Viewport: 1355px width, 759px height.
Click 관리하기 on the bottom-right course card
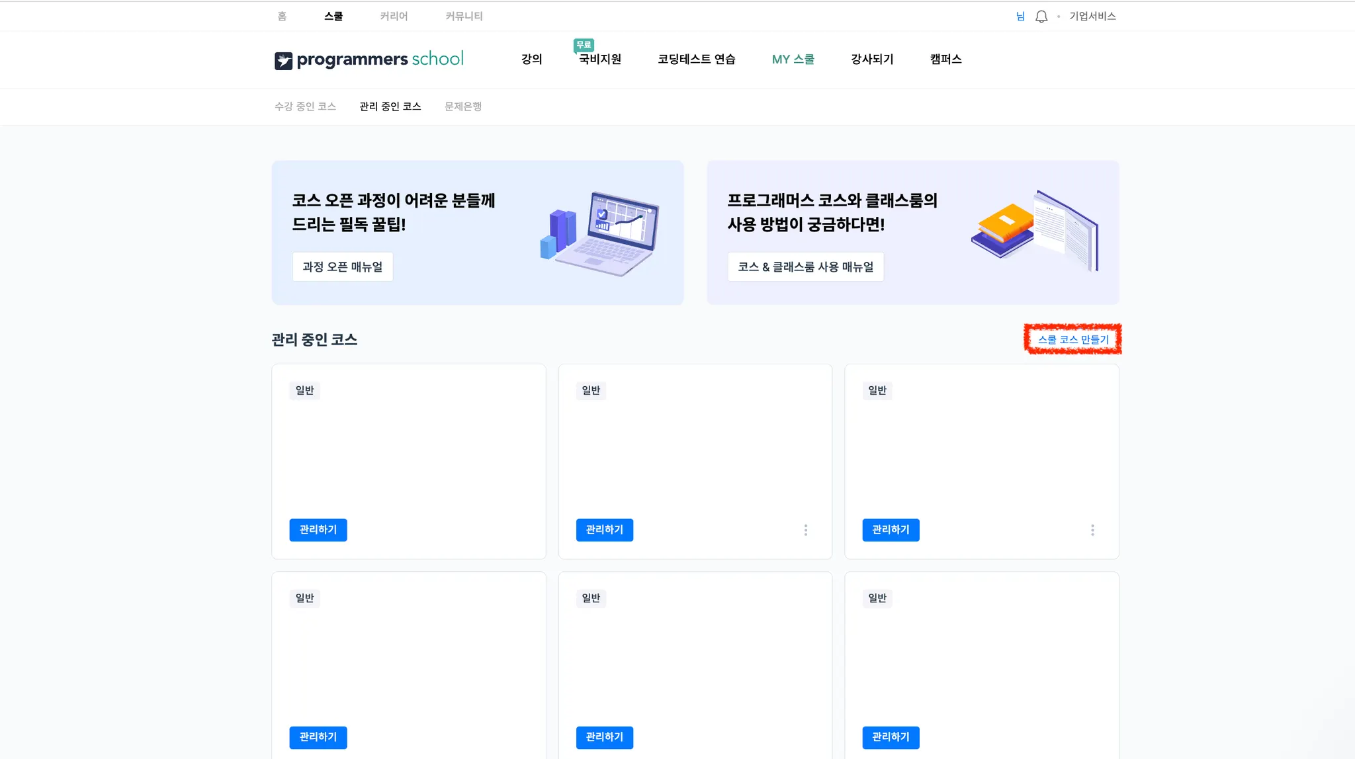891,737
